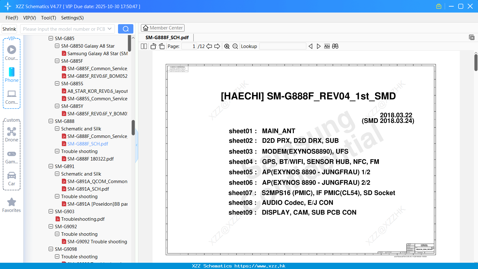Click the blue search button
Screen dimensions: 478x269
[x=126, y=29]
